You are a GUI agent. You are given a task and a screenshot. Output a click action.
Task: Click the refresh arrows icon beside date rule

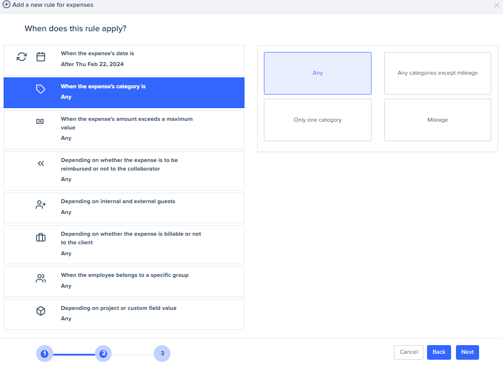pyautogui.click(x=22, y=57)
